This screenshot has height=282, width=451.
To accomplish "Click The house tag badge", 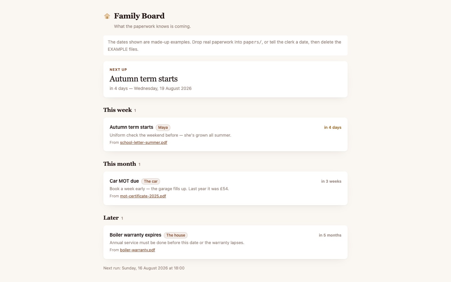I will (x=176, y=235).
